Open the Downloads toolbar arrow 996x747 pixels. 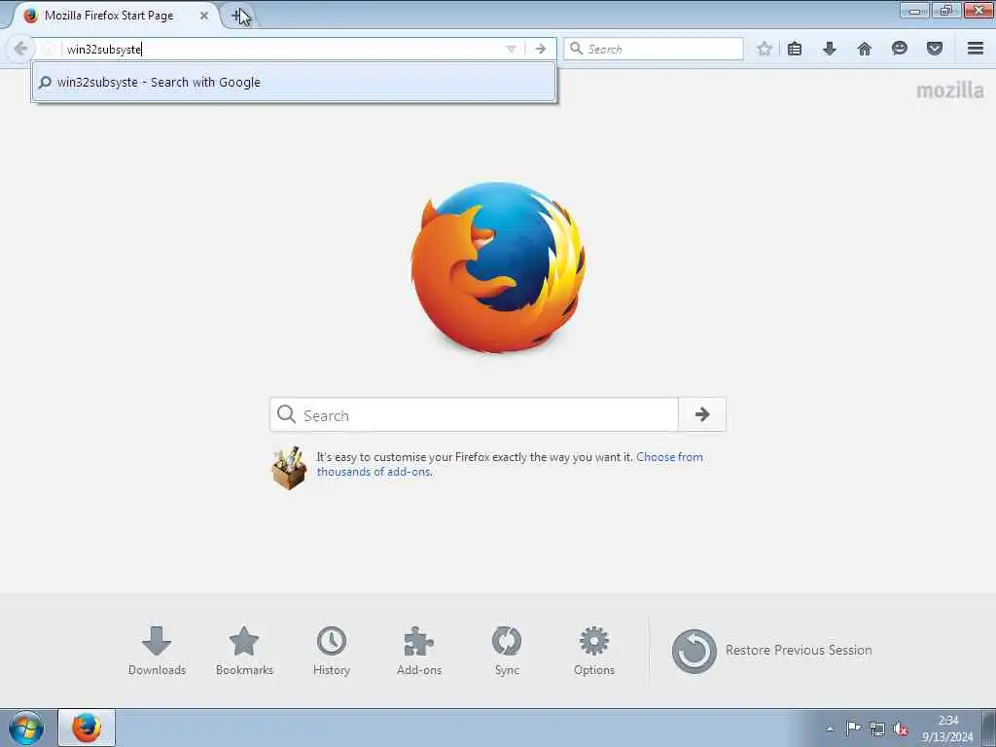click(x=829, y=49)
